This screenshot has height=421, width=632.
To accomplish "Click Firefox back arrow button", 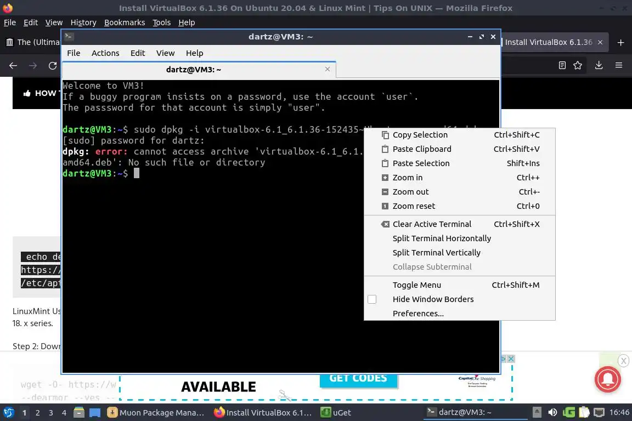I will tap(13, 65).
